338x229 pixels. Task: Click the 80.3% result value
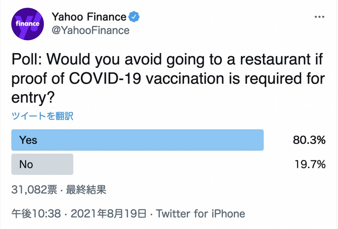[309, 140]
